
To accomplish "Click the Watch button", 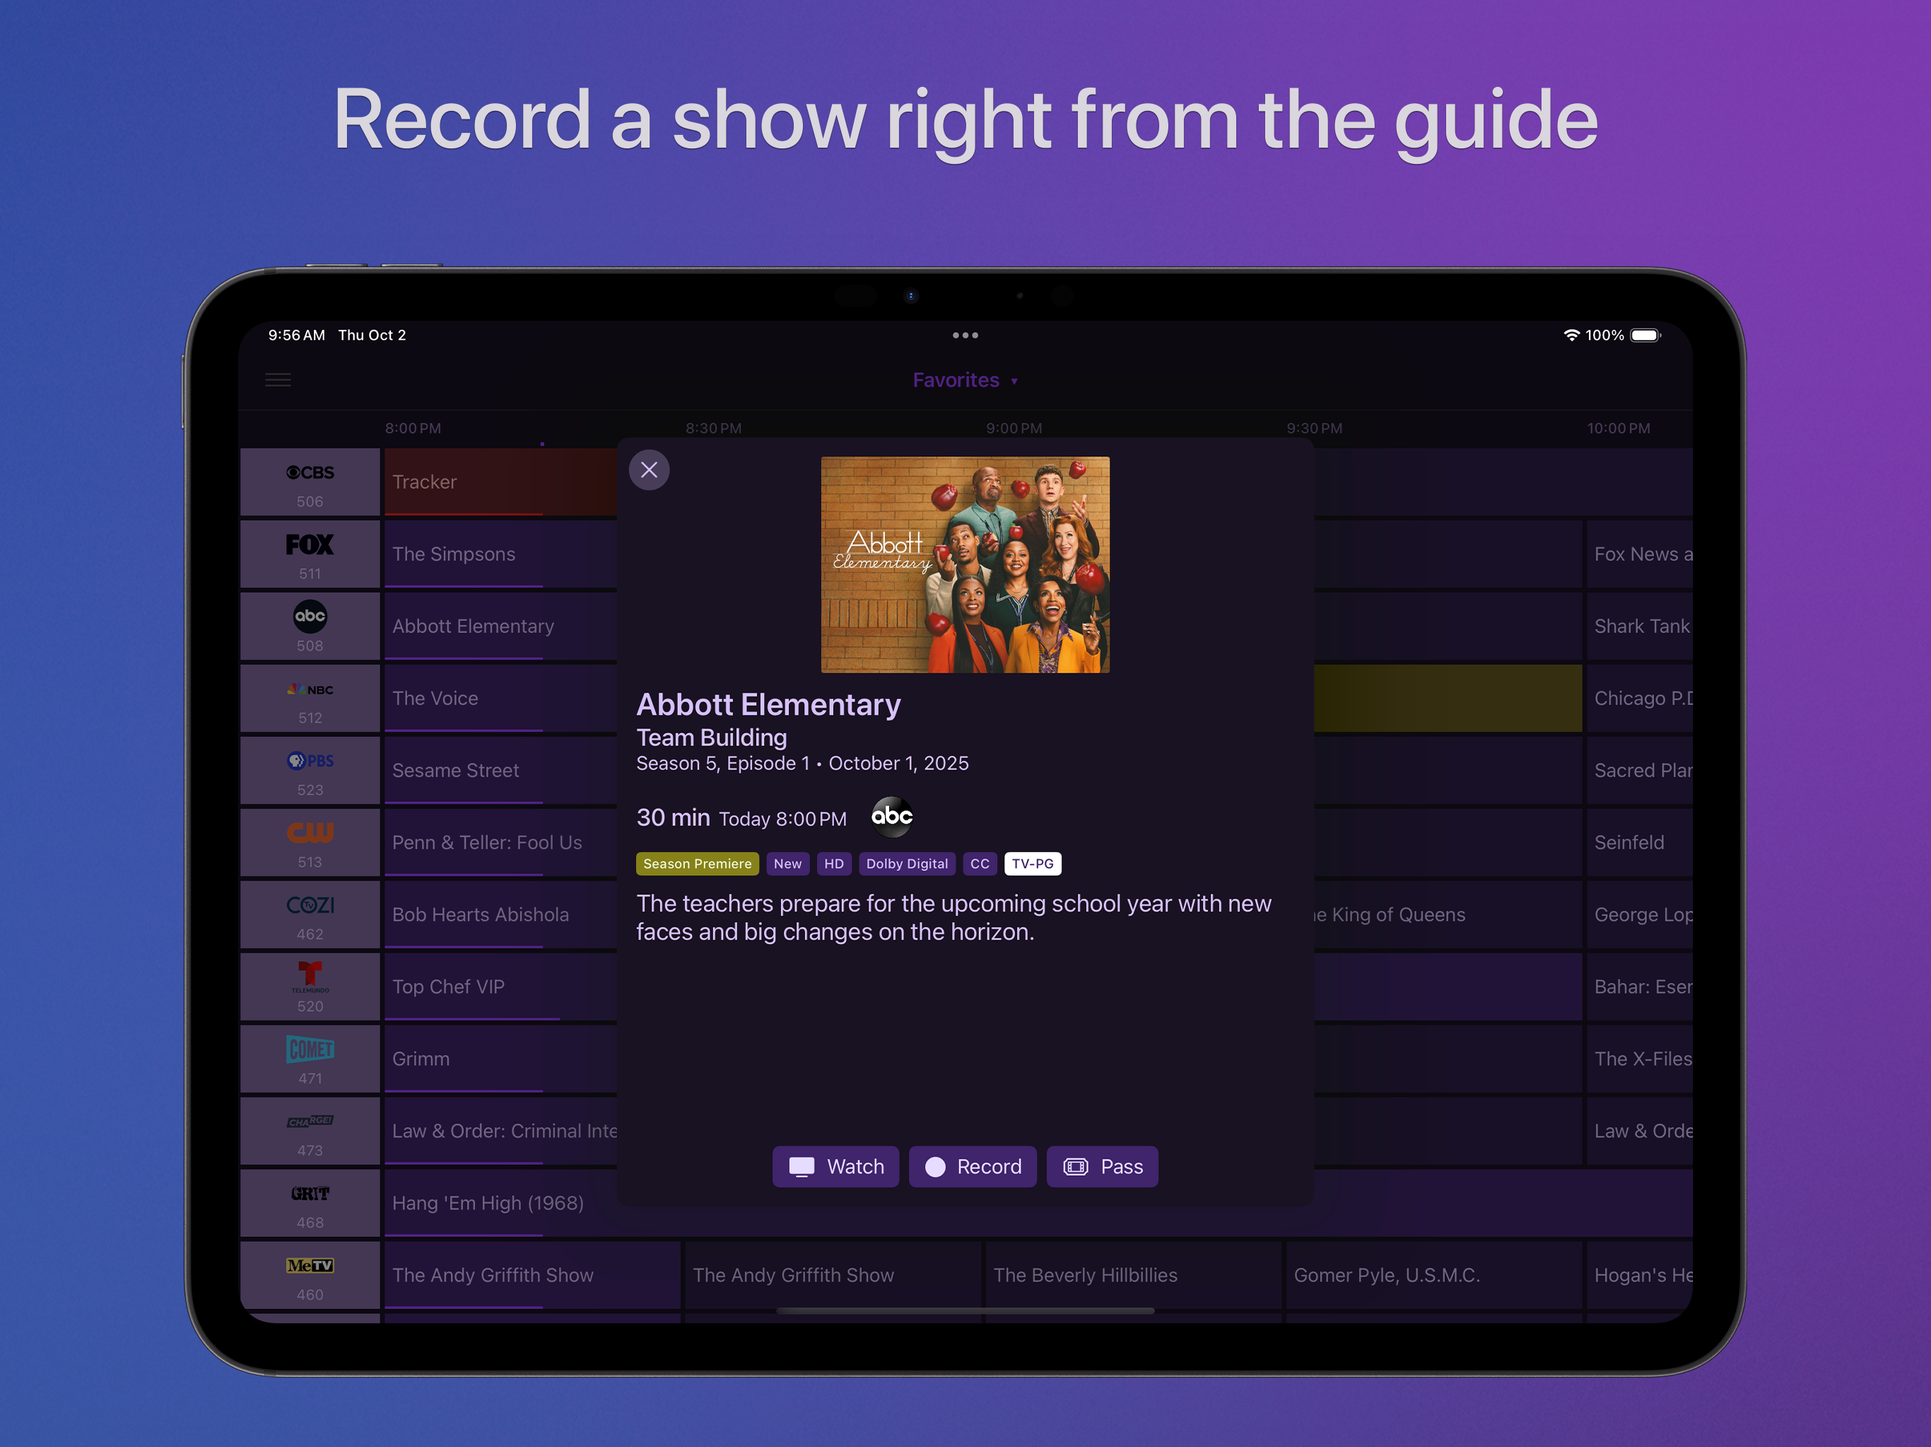I will pos(835,1167).
